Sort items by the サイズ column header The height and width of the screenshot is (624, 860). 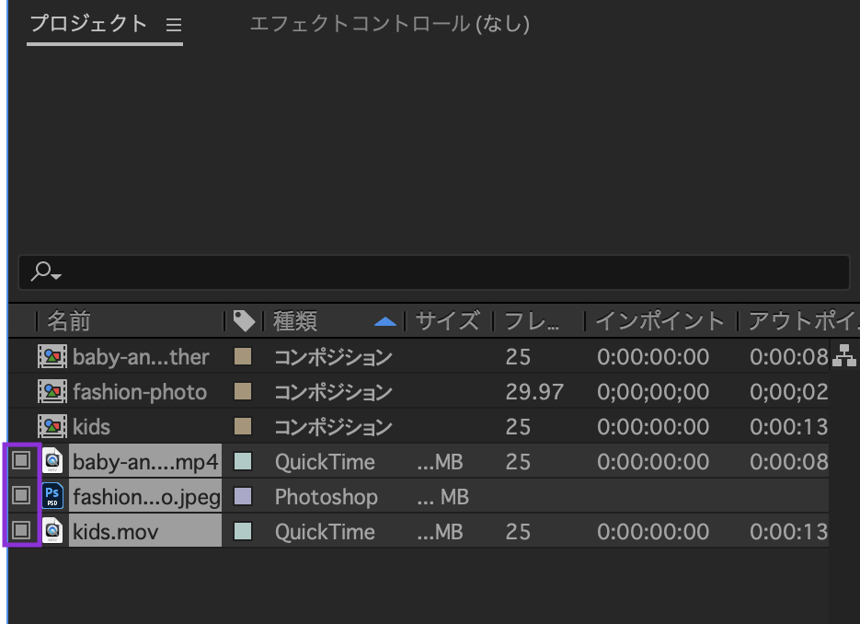[447, 321]
